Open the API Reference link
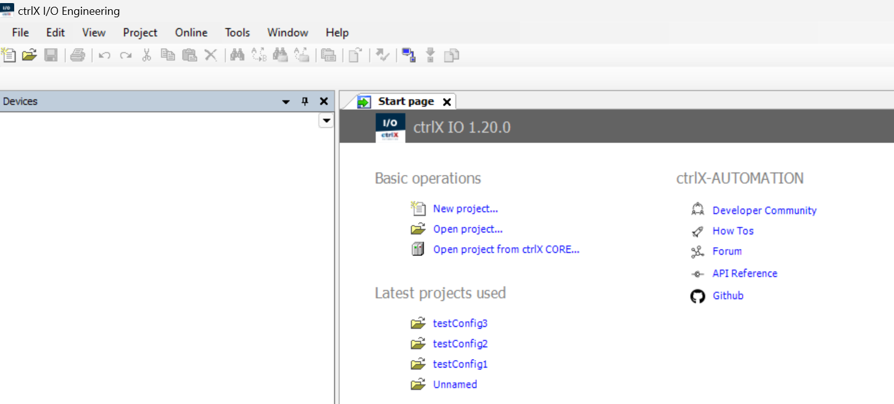The width and height of the screenshot is (894, 404). pos(745,273)
